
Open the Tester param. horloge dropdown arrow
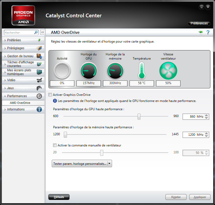pos(110,163)
